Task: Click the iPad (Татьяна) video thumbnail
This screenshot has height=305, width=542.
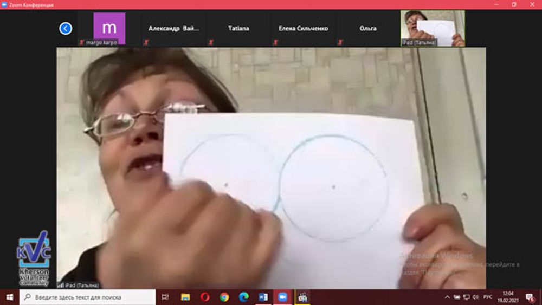Action: (x=433, y=28)
